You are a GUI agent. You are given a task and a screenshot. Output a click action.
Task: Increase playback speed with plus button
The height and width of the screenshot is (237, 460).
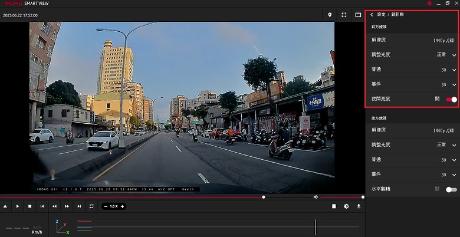122,206
